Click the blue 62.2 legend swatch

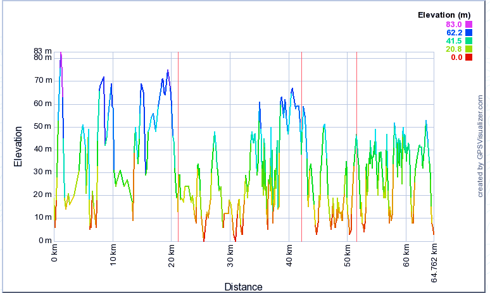click(x=469, y=32)
